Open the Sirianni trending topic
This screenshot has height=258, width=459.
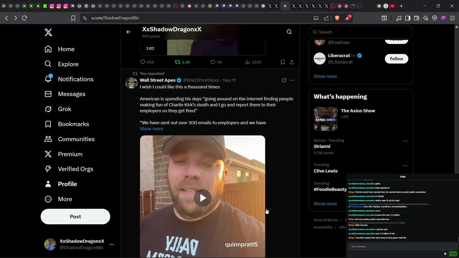[x=322, y=146]
